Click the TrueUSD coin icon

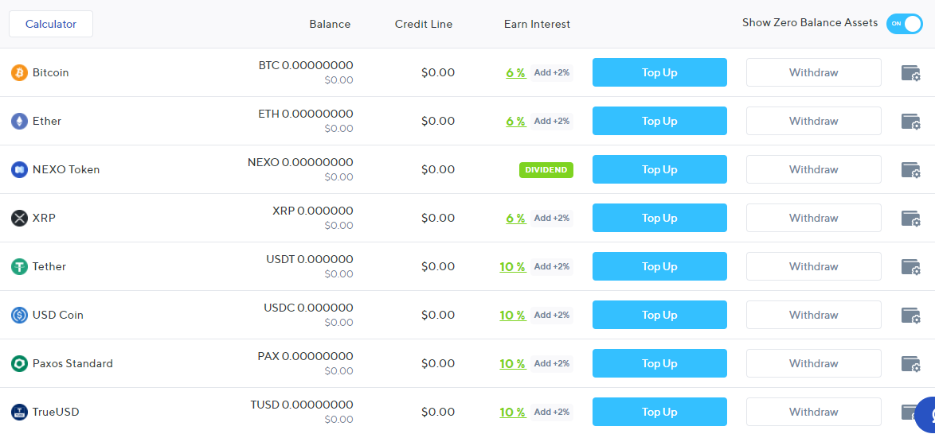click(x=20, y=412)
